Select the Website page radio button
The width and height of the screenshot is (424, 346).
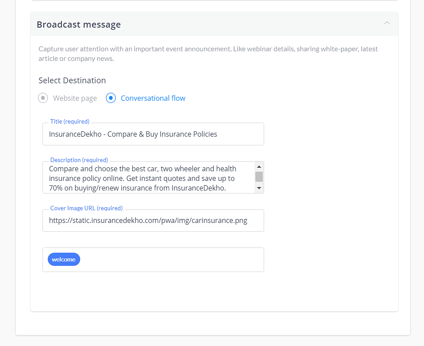(43, 98)
